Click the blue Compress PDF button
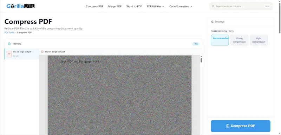This screenshot has height=135, width=281. click(x=241, y=126)
